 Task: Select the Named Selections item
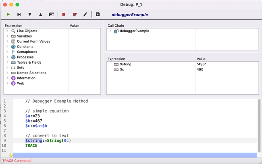tap(31, 73)
